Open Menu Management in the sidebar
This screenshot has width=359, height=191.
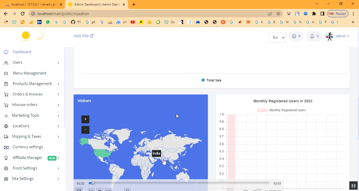pos(29,73)
